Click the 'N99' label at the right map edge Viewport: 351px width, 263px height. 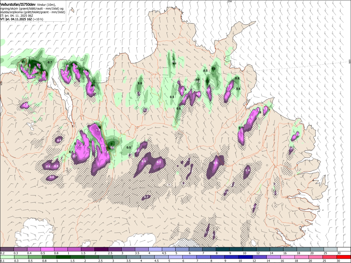[x=350, y=62]
